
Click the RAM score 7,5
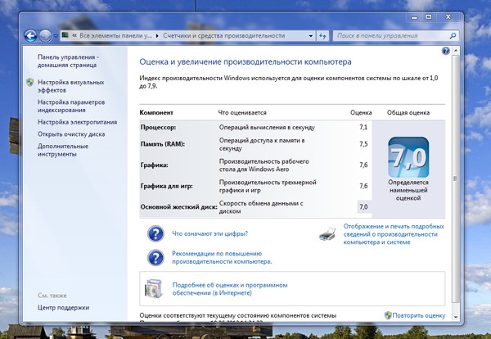coord(363,144)
